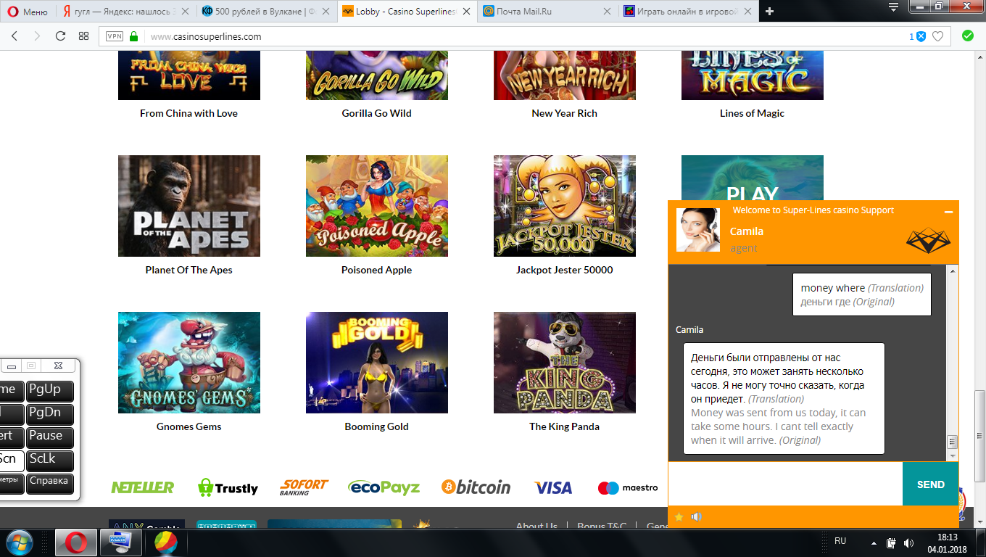Open the Speed Dial grid icon
Viewport: 986px width, 557px height.
[x=83, y=36]
